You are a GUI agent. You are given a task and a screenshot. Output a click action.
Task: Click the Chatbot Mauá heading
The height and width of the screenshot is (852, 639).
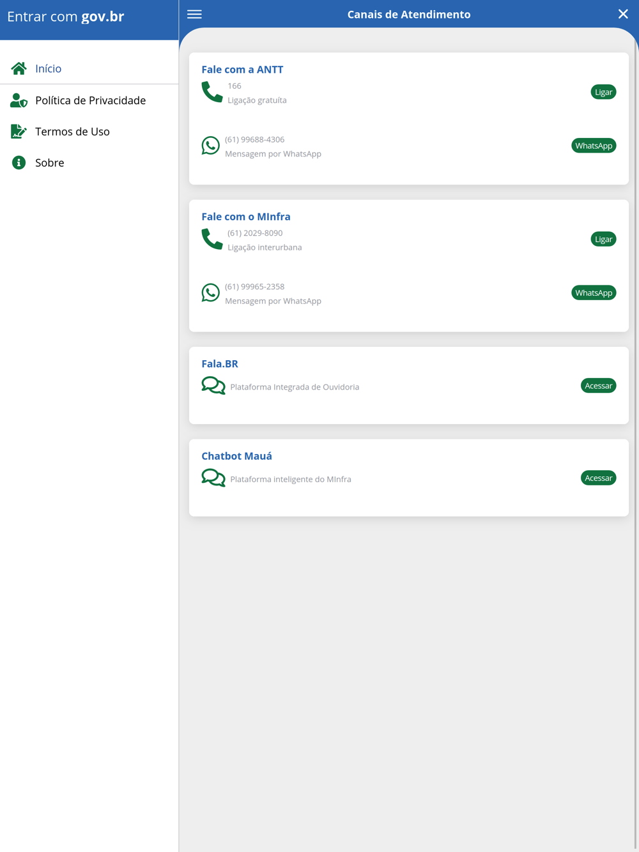(x=236, y=456)
